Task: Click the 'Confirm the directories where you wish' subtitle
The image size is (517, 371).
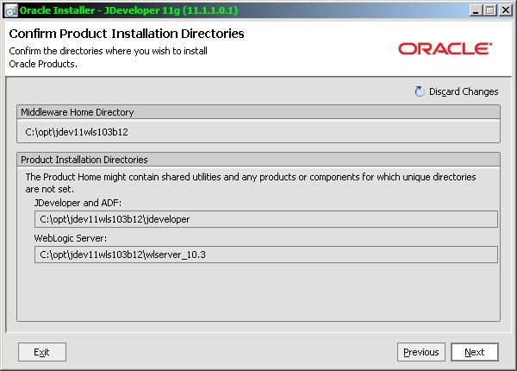Action: click(109, 58)
